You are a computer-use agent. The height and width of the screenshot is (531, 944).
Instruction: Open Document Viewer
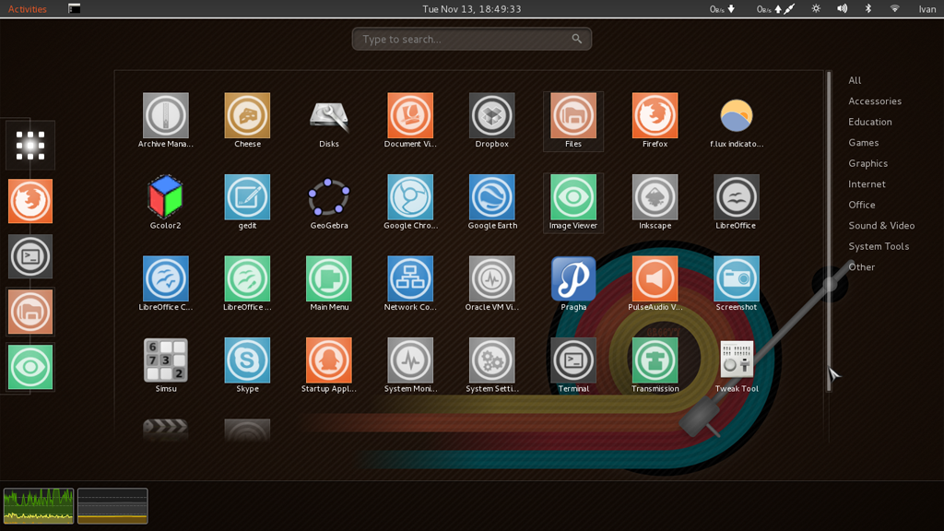click(x=410, y=120)
